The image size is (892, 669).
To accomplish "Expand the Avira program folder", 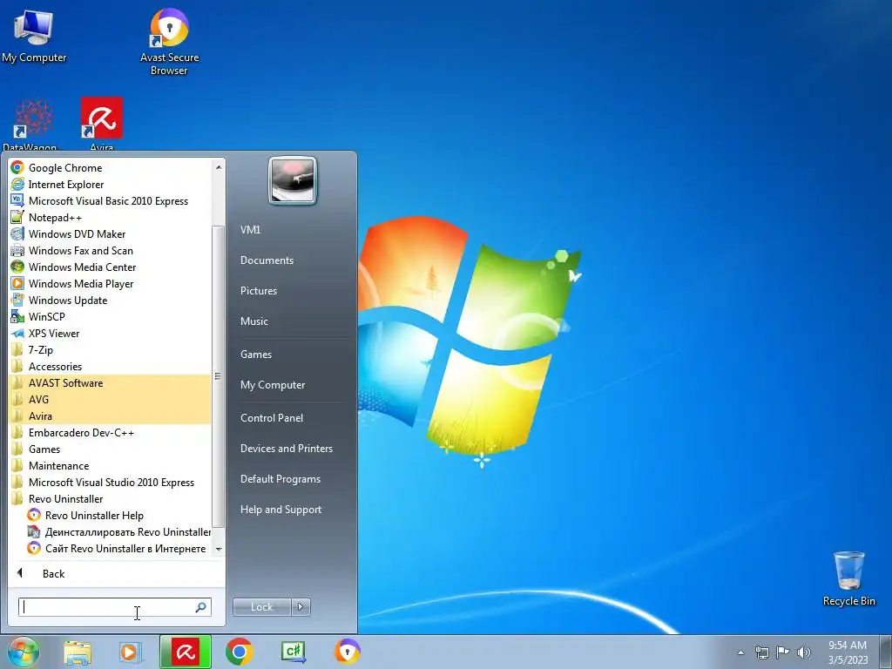I will [111, 416].
